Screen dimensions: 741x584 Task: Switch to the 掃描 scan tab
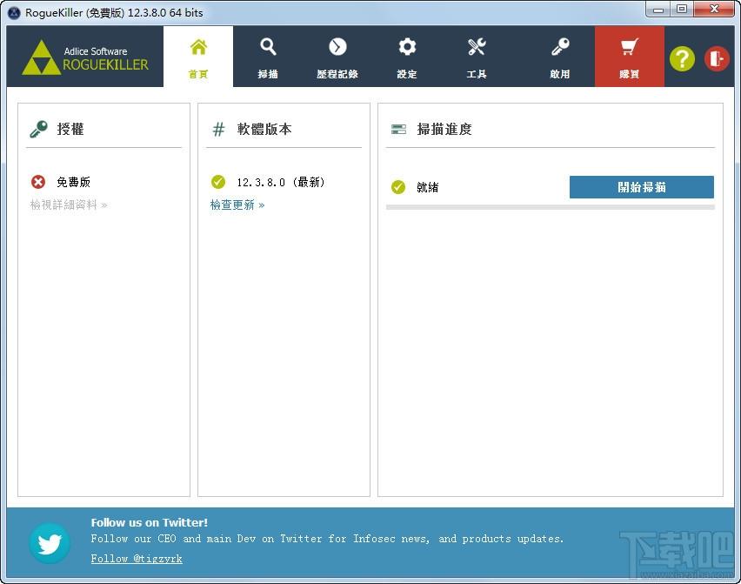(268, 57)
